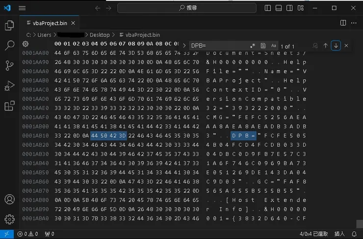Click the title bar command search box
Image resolution: width=363 pixels, height=239 pixels.
pyautogui.click(x=187, y=8)
